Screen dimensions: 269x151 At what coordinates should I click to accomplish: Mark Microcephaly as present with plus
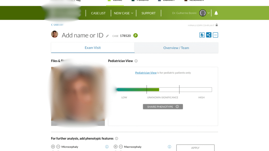coord(53,147)
